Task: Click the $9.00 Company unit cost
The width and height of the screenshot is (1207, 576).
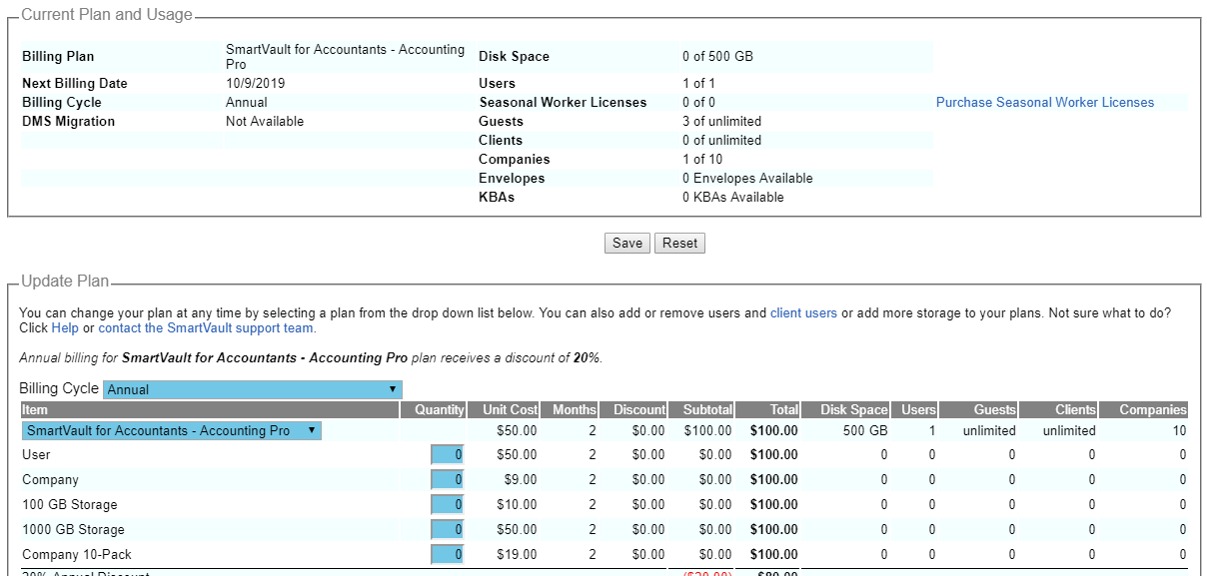Action: (521, 480)
